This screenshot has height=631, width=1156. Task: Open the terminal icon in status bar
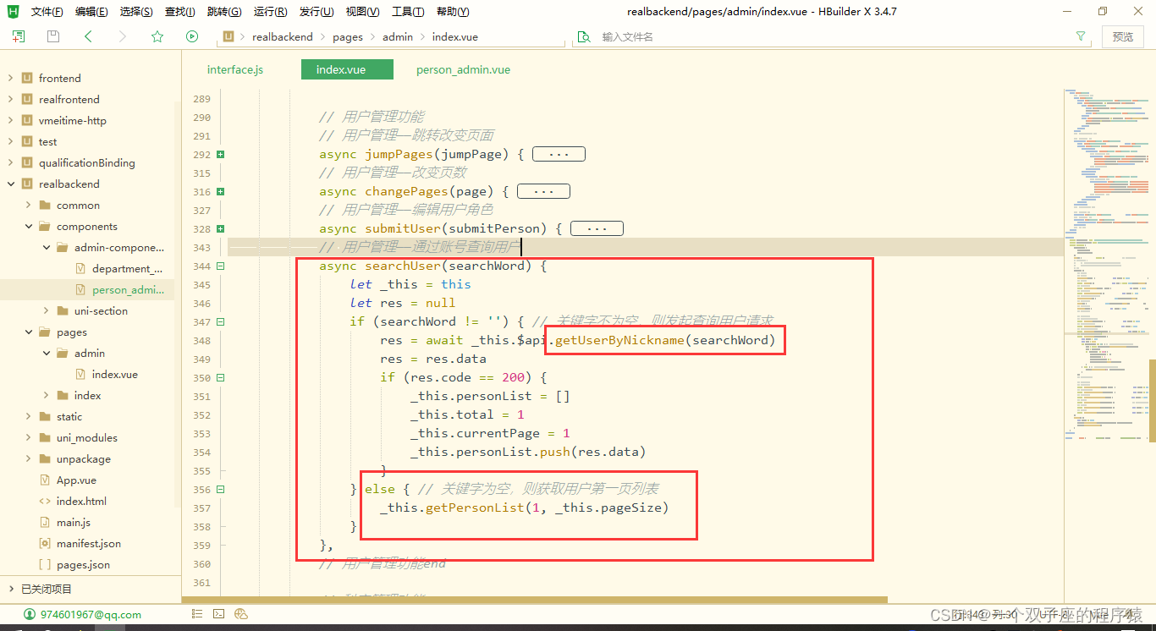click(x=218, y=614)
